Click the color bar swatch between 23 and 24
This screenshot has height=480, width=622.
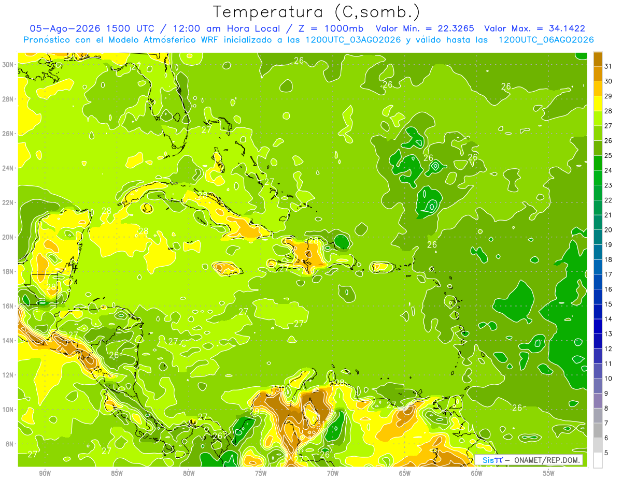point(598,178)
